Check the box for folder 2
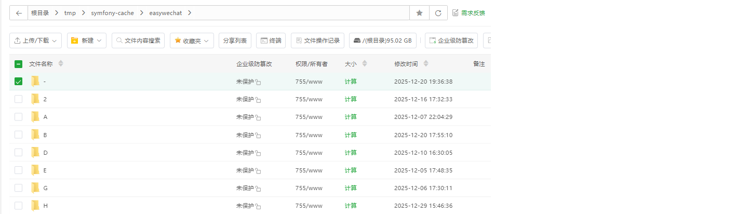Image resolution: width=736 pixels, height=214 pixels. click(18, 99)
